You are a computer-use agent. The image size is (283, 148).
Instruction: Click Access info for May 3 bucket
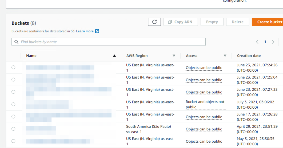pos(204,142)
